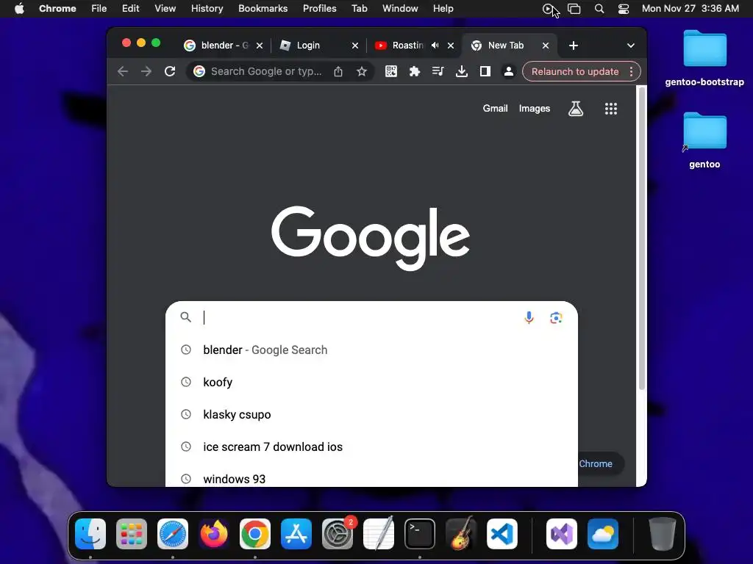Mute the Roasting YouTube tab audio

point(435,45)
